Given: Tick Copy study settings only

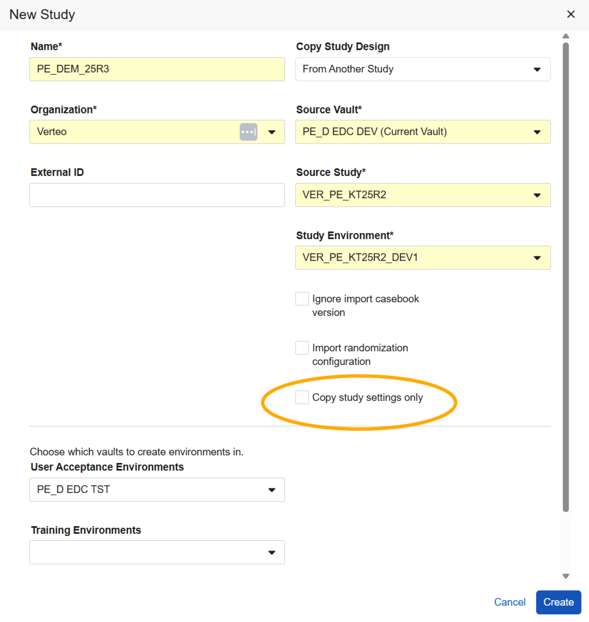Looking at the screenshot, I should pos(302,397).
